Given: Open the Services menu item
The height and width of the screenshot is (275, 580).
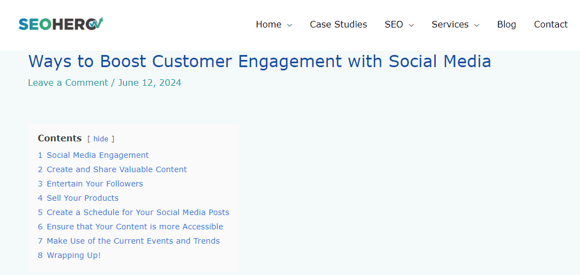Looking at the screenshot, I should coord(450,24).
